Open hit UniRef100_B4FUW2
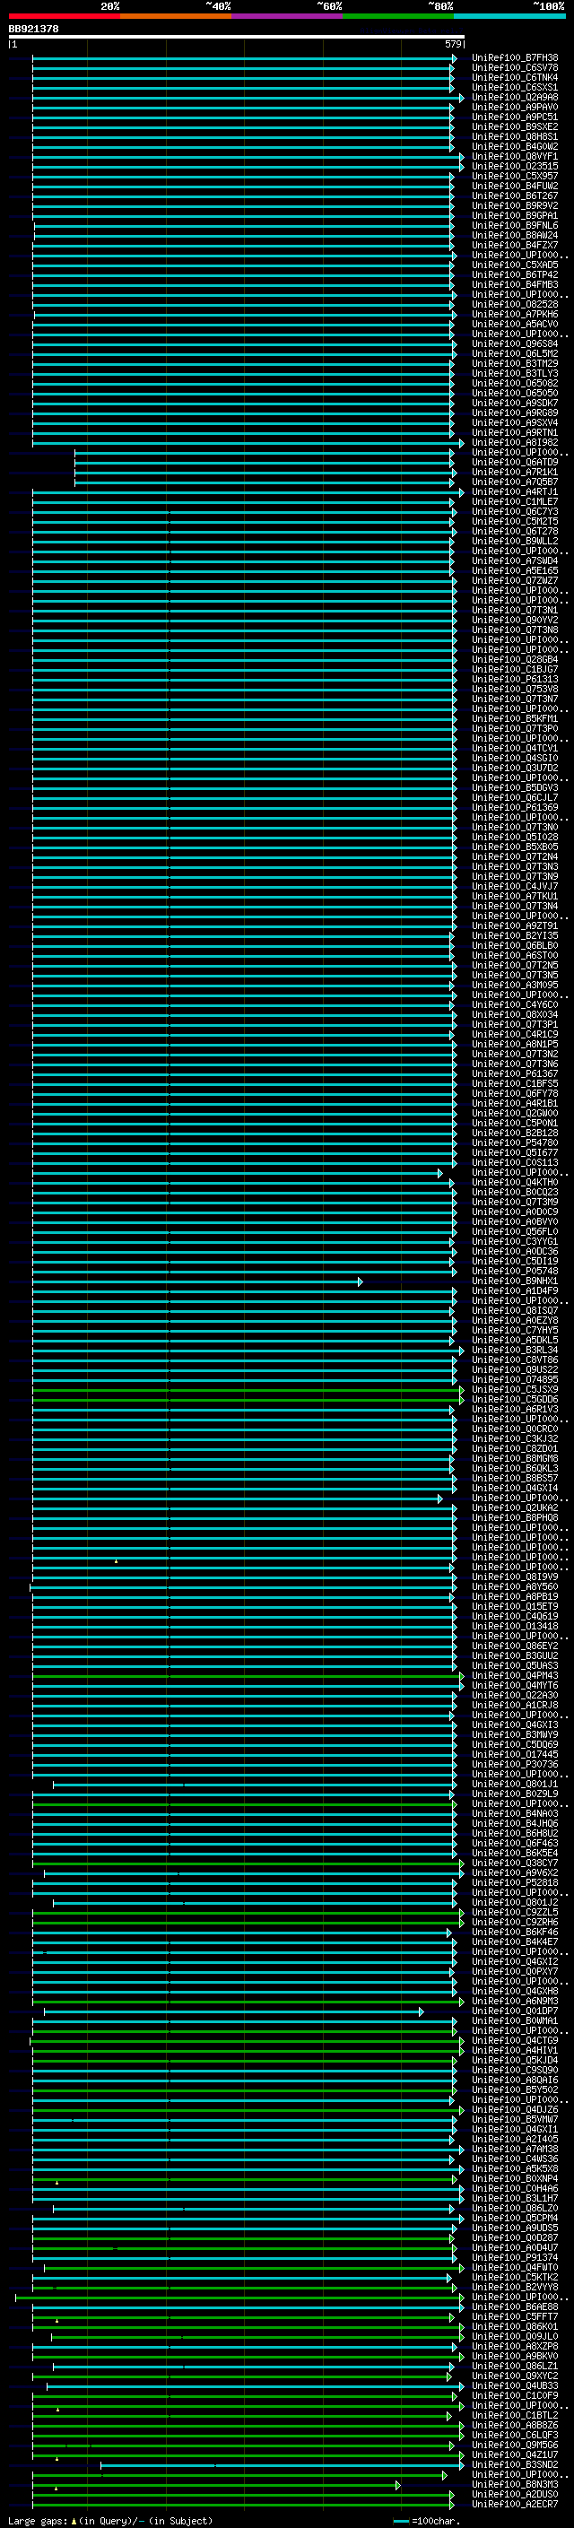 click(514, 187)
